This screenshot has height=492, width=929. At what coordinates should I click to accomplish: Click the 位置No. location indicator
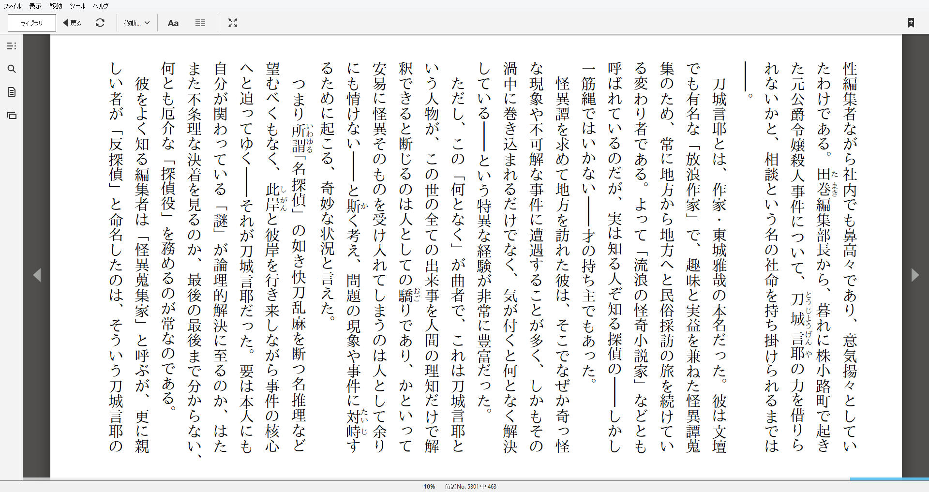pos(470,487)
